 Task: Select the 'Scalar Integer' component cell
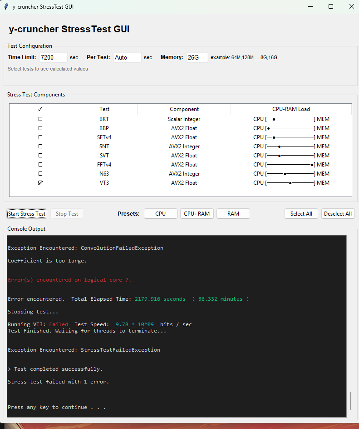pyautogui.click(x=184, y=119)
